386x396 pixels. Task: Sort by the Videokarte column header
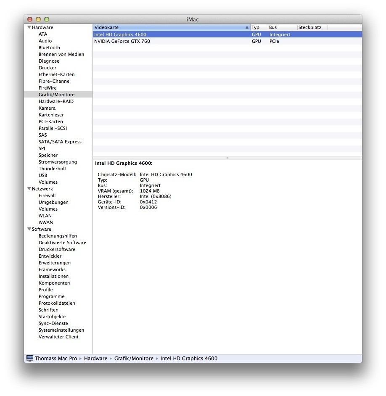(171, 27)
